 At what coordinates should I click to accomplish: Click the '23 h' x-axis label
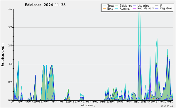tap(171, 102)
